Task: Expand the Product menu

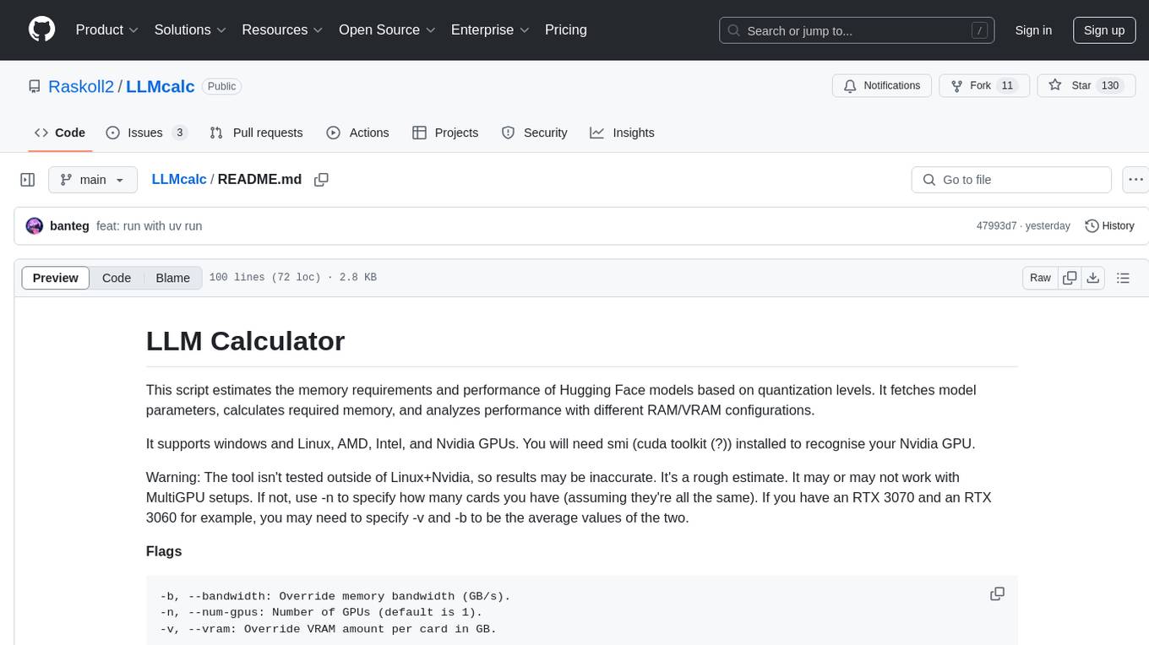Action: click(x=107, y=30)
